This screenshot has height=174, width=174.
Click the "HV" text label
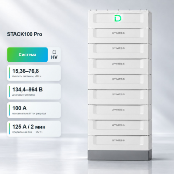[54, 57]
